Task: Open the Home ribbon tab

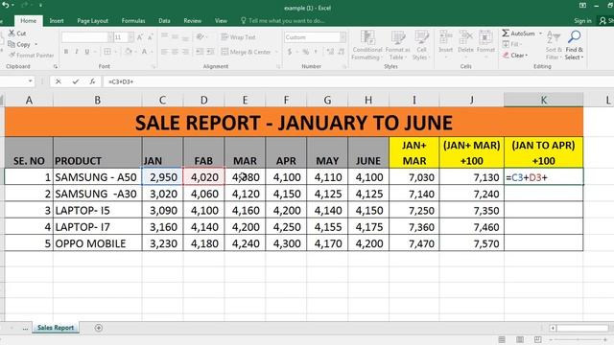Action: coord(28,21)
